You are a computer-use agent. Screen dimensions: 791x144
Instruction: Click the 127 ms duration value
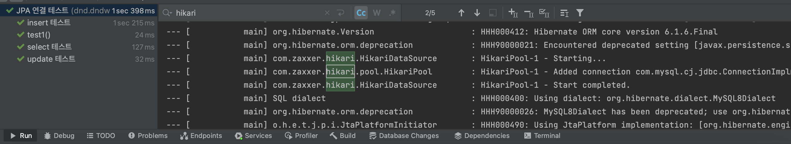click(143, 47)
